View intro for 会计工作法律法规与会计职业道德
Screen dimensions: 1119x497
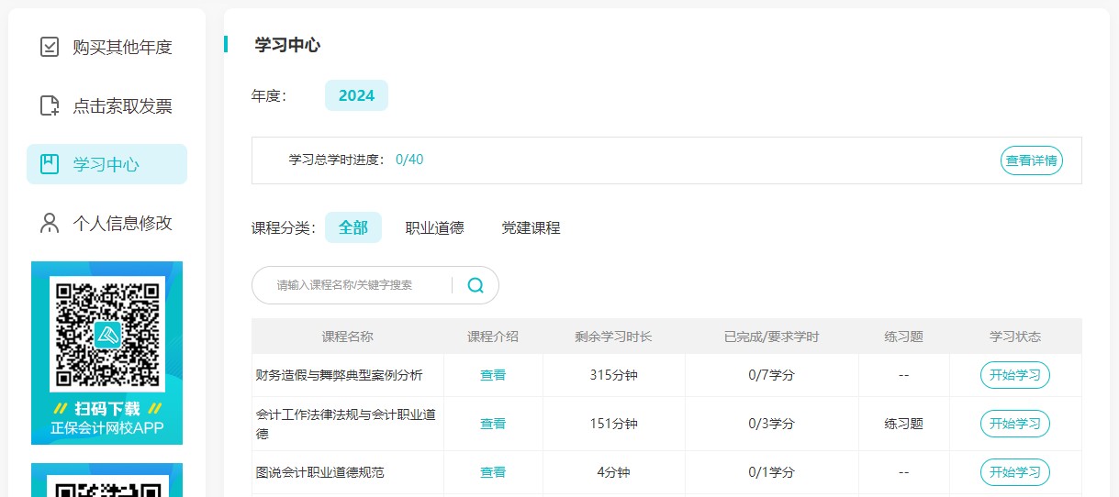tap(493, 424)
